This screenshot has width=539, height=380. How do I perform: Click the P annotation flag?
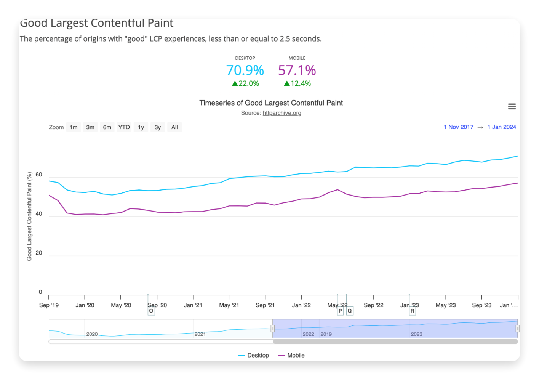(340, 311)
